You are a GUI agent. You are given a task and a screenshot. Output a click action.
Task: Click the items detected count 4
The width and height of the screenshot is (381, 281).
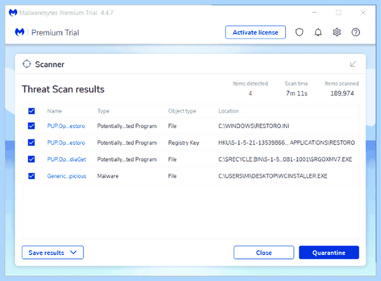(250, 93)
